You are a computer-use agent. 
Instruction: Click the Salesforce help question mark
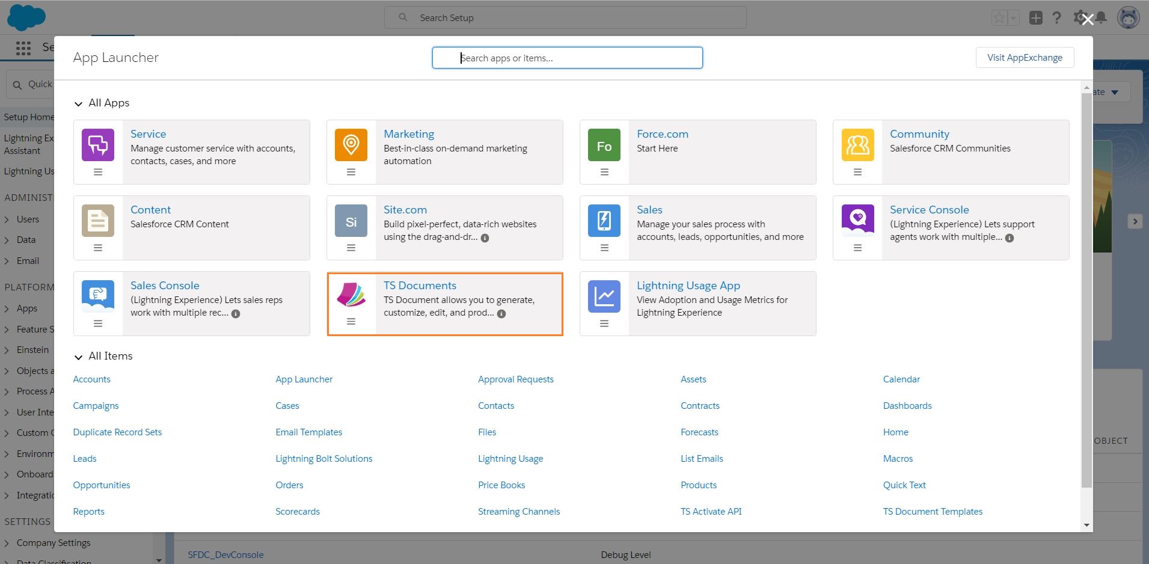(1057, 17)
